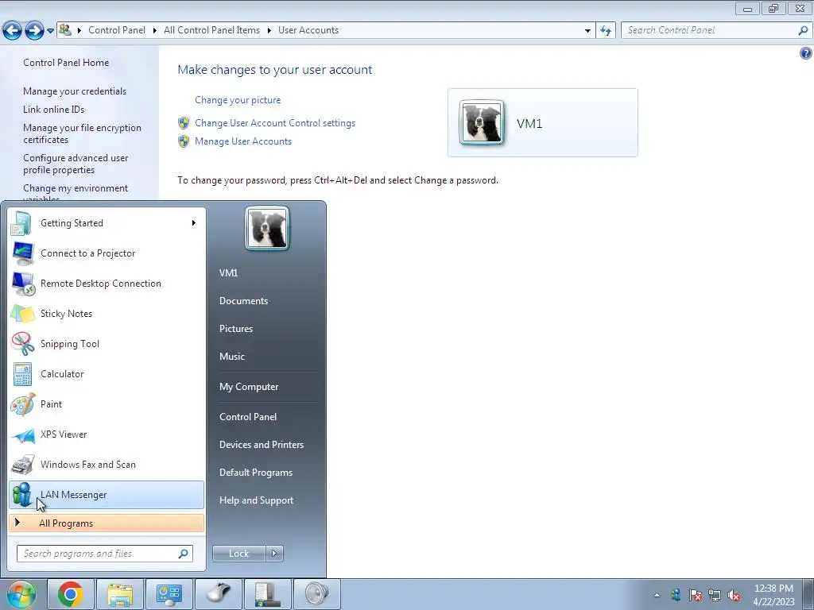The height and width of the screenshot is (610, 814).
Task: Open the address bar history dropdown
Action: [587, 31]
